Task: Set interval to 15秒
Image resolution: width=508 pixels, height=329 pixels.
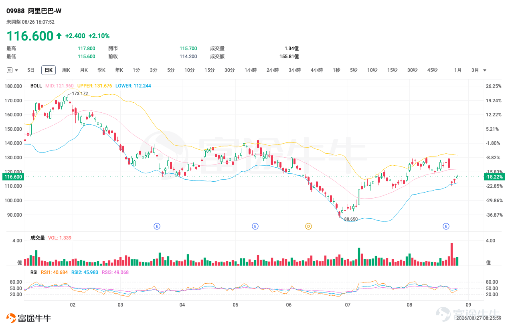Action: click(x=393, y=70)
